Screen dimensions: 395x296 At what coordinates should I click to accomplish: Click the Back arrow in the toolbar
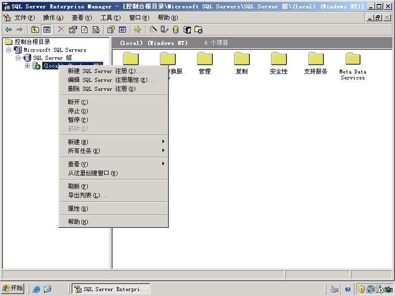click(8, 30)
